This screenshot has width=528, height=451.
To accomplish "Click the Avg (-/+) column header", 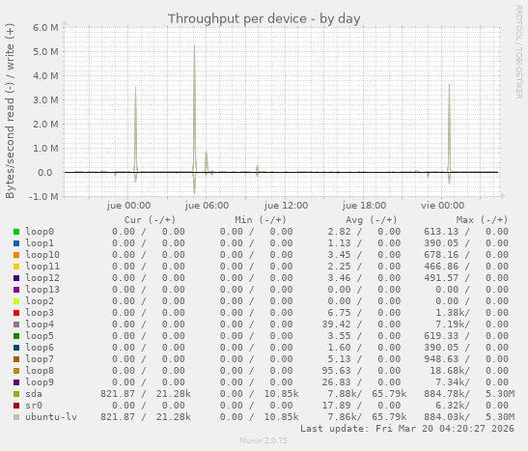I will pos(371,220).
